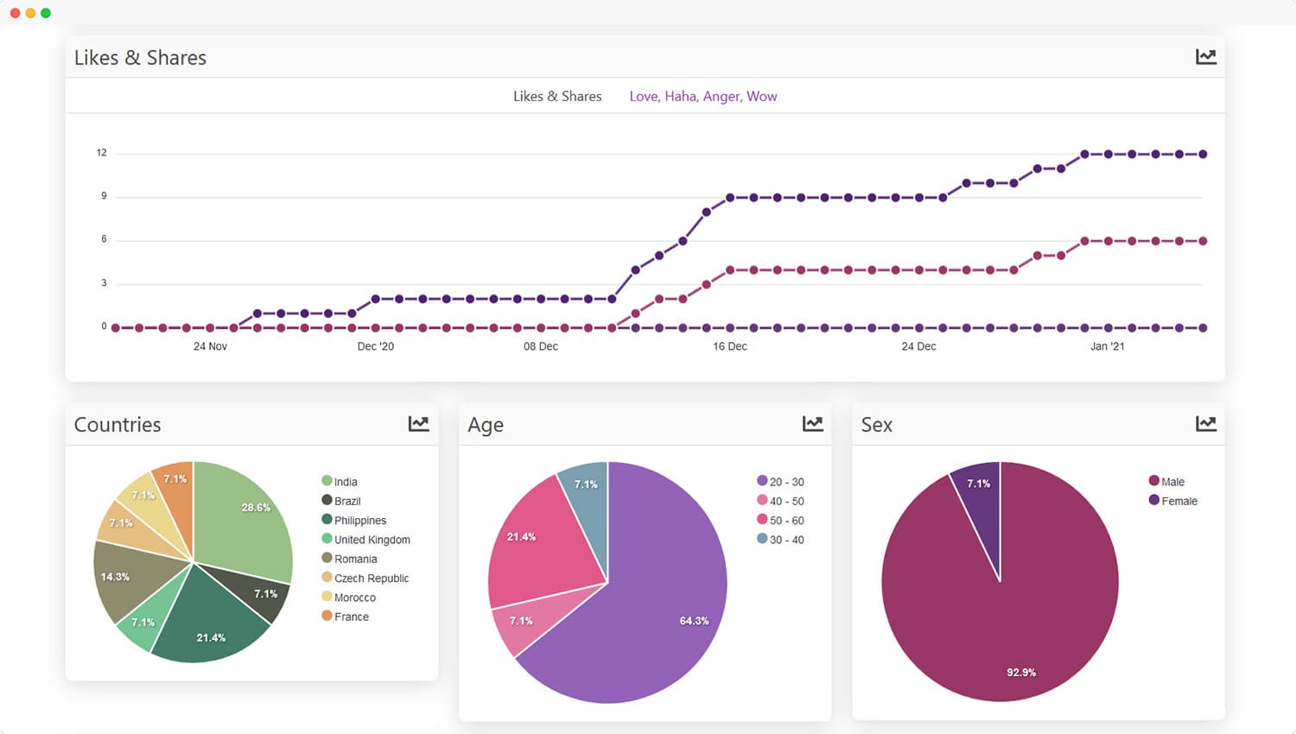This screenshot has width=1296, height=734.
Task: Switch to Love, Haha, Anger, Wow tab
Action: click(x=703, y=96)
